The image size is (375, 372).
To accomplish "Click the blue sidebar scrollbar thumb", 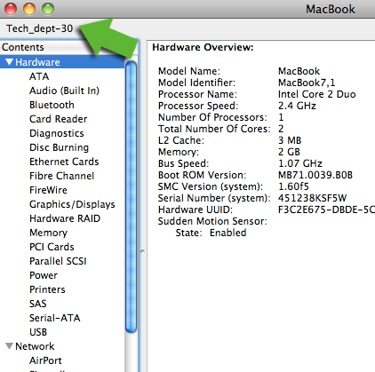I will click(x=131, y=197).
